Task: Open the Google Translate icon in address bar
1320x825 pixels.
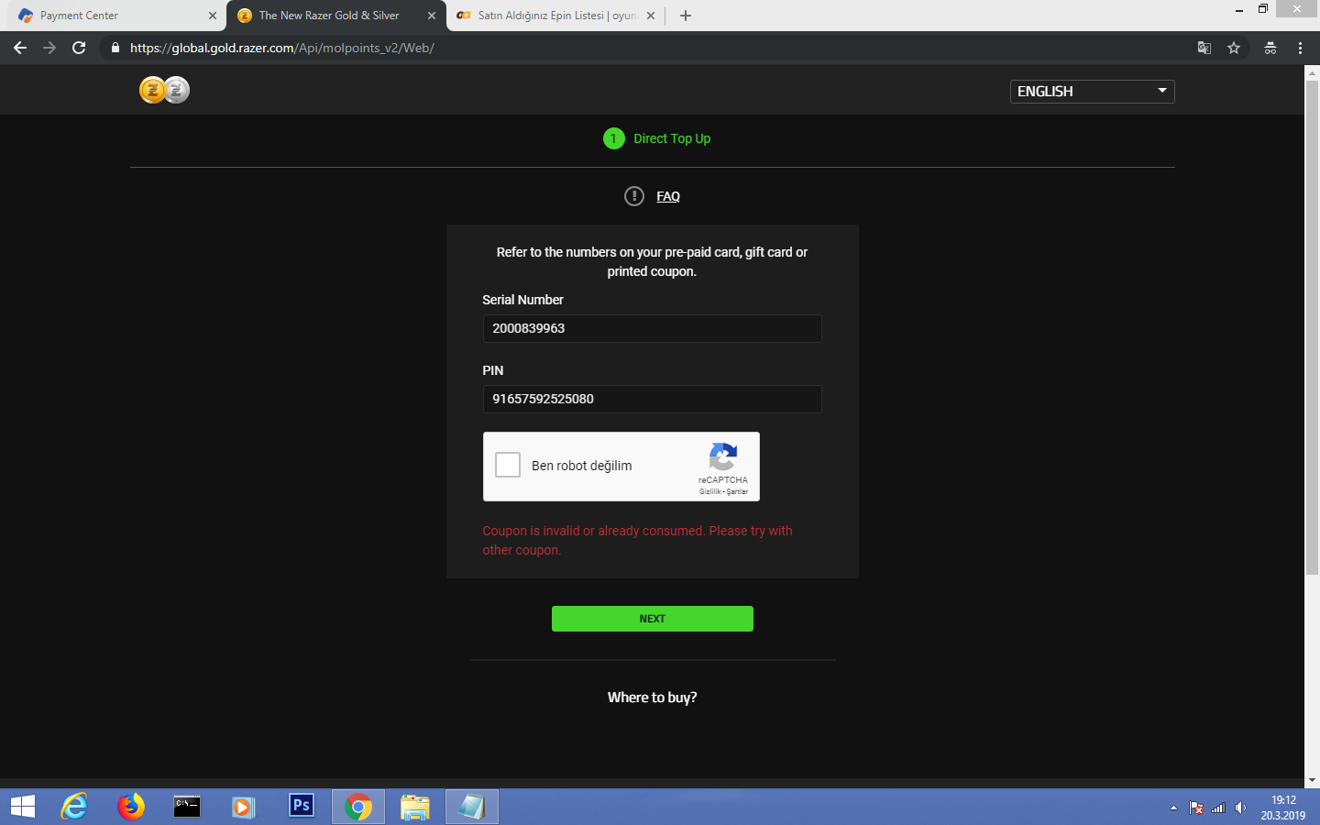Action: (1204, 48)
